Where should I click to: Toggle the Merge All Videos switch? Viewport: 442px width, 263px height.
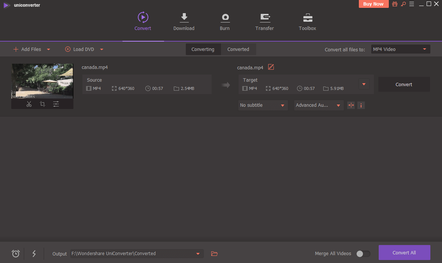click(363, 254)
